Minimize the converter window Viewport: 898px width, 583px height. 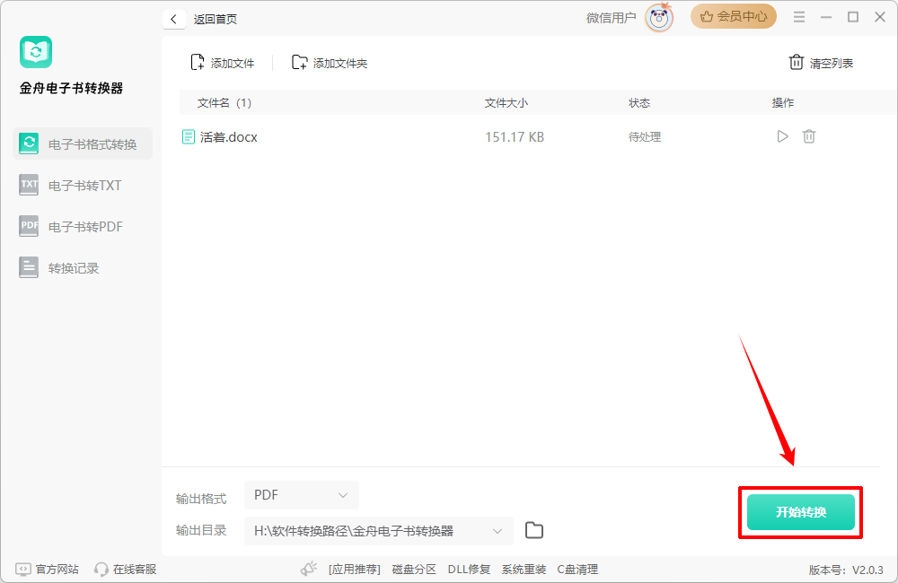826,17
